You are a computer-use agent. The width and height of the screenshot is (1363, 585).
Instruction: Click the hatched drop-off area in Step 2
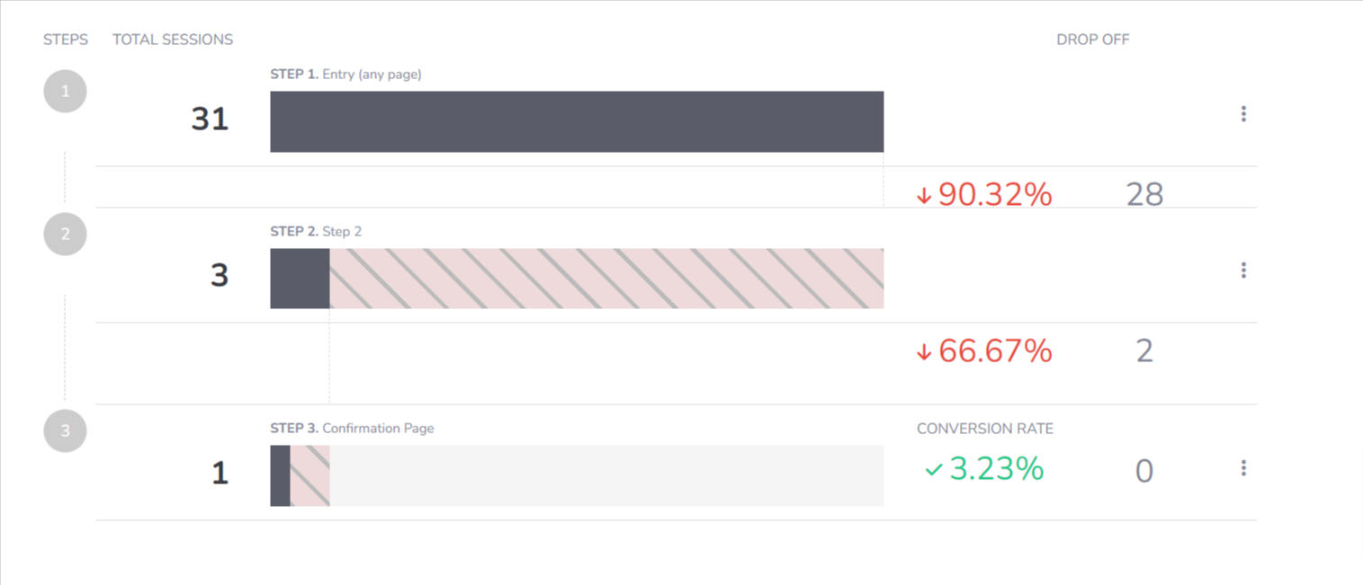point(605,279)
